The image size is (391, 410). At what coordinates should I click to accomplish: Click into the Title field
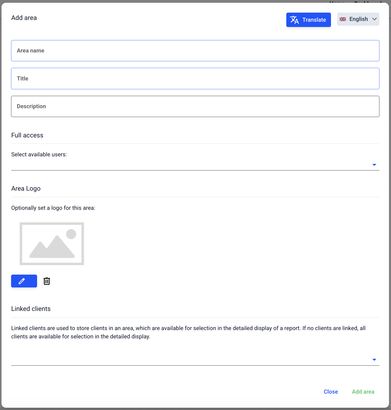coord(195,78)
